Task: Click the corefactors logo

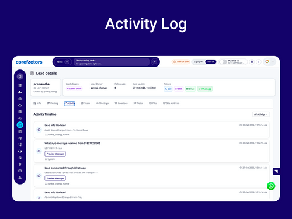Action: [29, 62]
